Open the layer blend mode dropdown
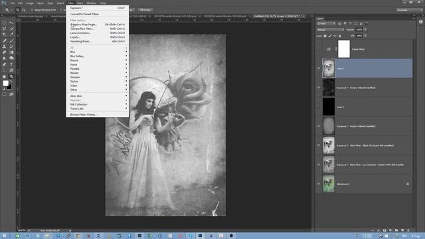The height and width of the screenshot is (239, 425). coord(330,29)
